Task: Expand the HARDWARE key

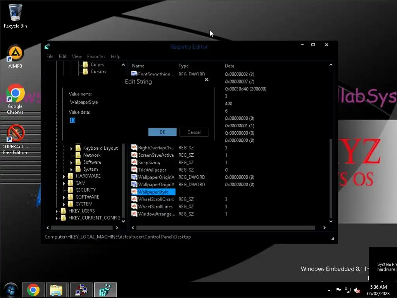Action: point(64,177)
